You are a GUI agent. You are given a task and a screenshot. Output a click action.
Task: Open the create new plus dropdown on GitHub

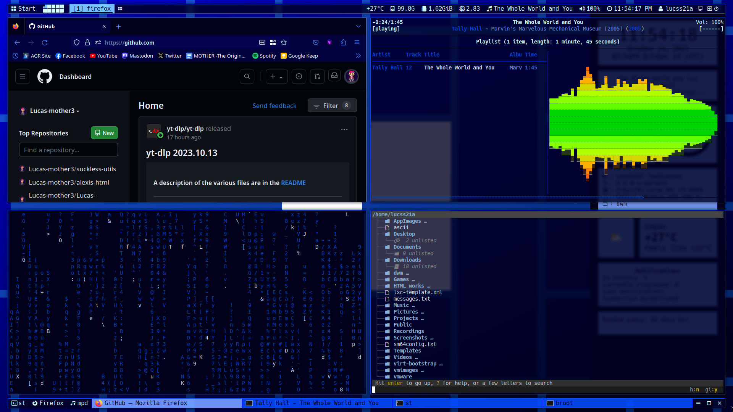tap(276, 77)
